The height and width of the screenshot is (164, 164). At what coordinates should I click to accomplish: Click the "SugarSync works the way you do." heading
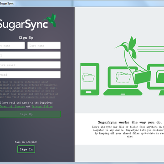tap(130, 122)
